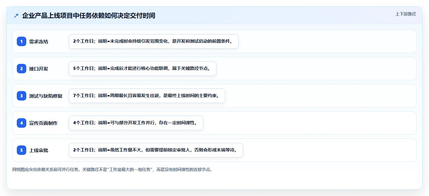Click the 测试与缺陷修复 step label
Screen dimensions: 429x196
(x=46, y=96)
